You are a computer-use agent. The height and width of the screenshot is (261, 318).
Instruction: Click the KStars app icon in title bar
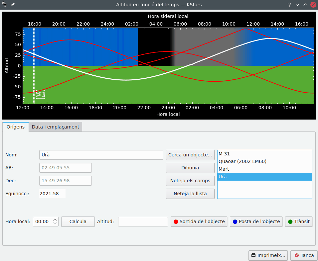5,5
